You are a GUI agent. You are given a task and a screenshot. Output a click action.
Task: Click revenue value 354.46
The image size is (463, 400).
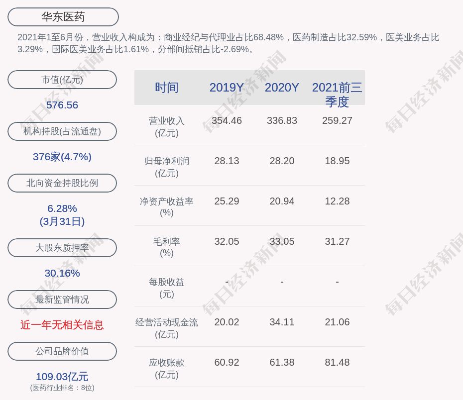(227, 121)
